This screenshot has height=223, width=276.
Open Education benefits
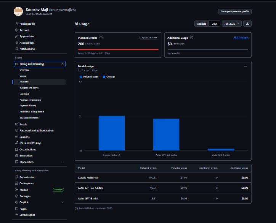tap(29, 118)
